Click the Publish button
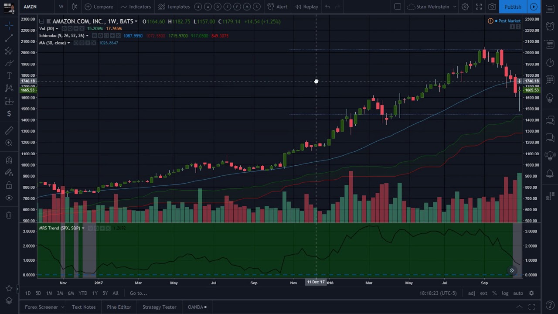Screen dimensions: 558x314 pyautogui.click(x=513, y=7)
